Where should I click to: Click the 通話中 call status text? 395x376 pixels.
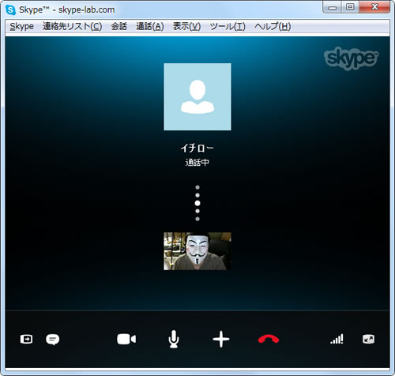coord(197,163)
